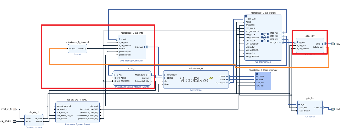Expand M00_AXI interface on AXI Interconnect
The image size is (341, 132).
tap(280, 33)
